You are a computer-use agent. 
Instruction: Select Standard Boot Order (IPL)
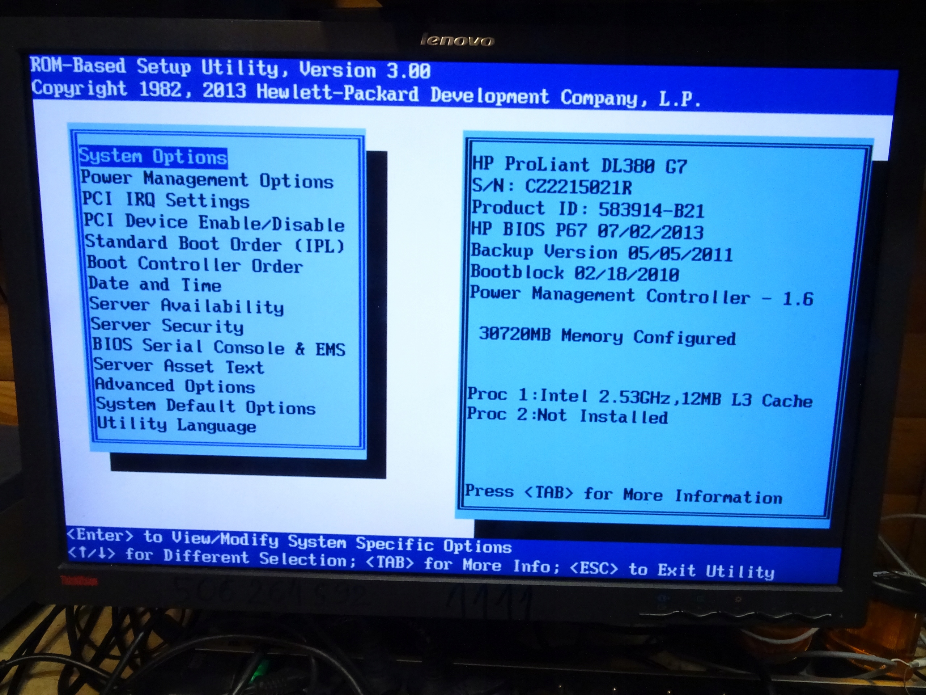(214, 244)
